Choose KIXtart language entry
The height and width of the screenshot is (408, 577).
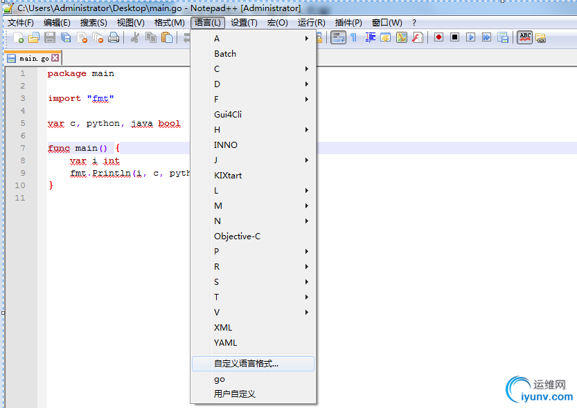click(x=254, y=176)
